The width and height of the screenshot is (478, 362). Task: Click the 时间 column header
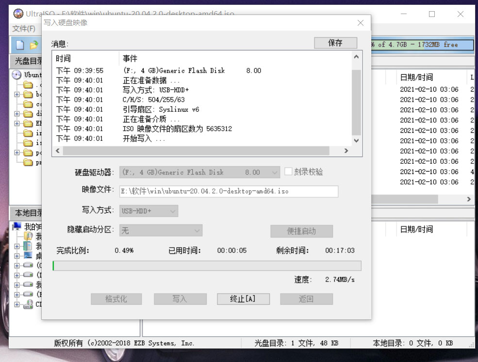63,59
